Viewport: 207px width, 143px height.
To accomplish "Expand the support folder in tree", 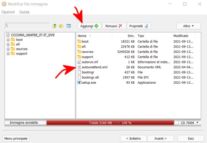I will coord(8,54).
